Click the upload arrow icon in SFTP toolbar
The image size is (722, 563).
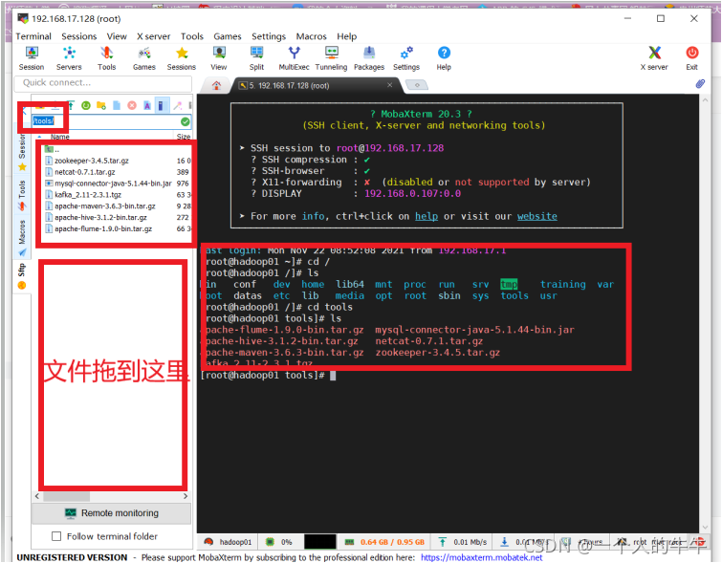pyautogui.click(x=71, y=105)
